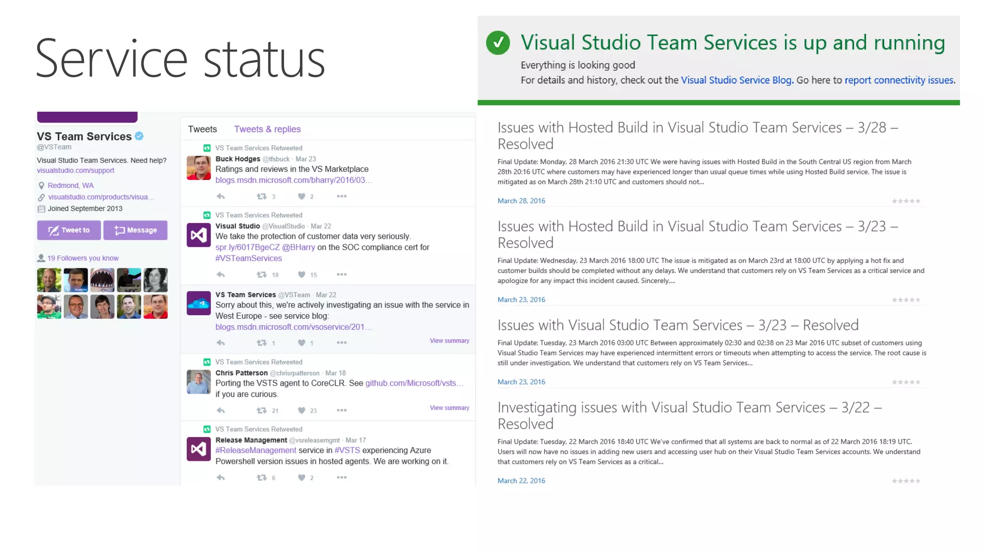This screenshot has height=551, width=982.
Task: Open more options on West Europe tweet
Action: 341,343
